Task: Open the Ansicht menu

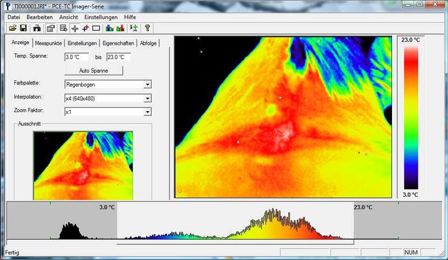Action: pos(68,17)
